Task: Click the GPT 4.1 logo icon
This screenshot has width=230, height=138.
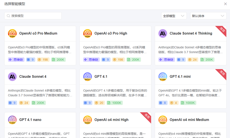Action: (87, 76)
